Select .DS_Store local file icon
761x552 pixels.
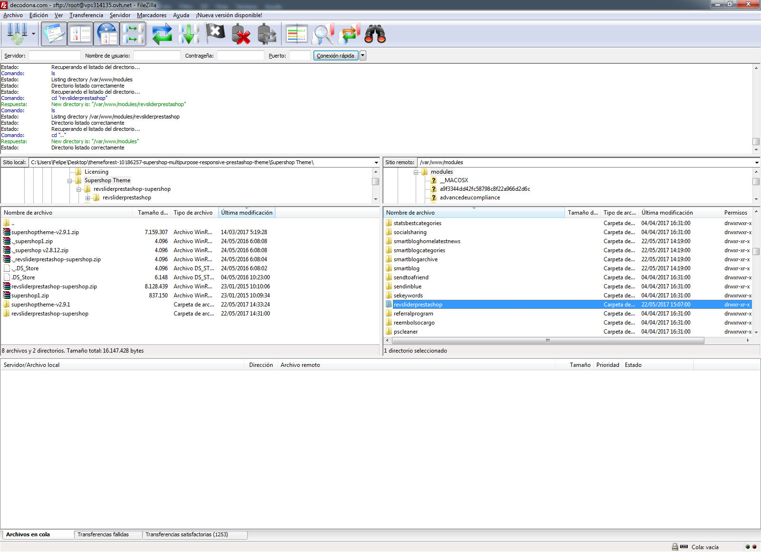(7, 277)
